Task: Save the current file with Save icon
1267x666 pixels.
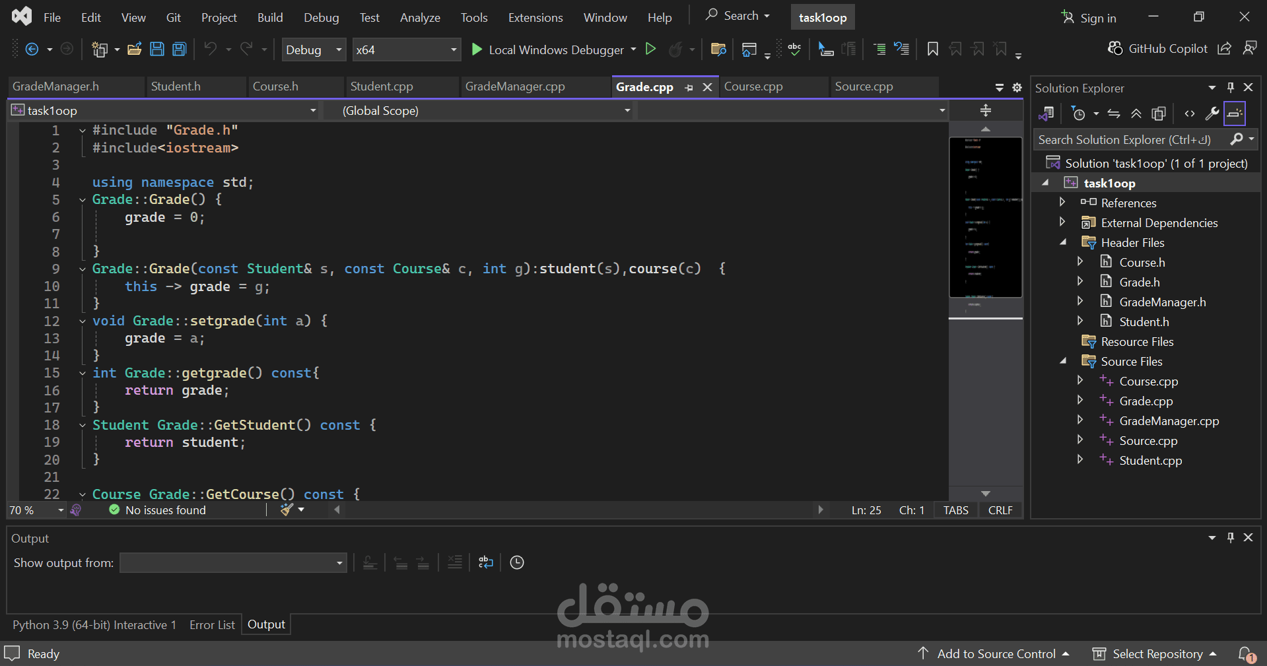Action: pyautogui.click(x=157, y=50)
